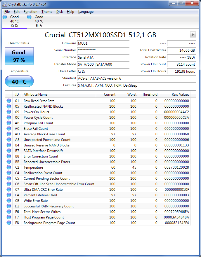Screen dimensions: 201x257
Task: Click status orb for Power On Hours row
Action: pos(9,112)
